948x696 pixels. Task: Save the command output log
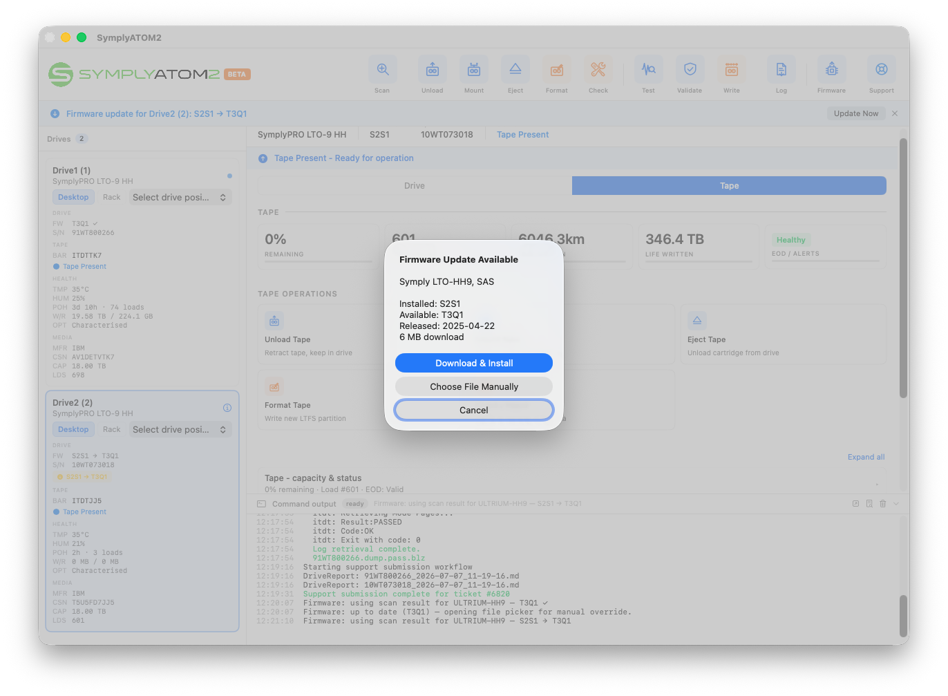pyautogui.click(x=869, y=504)
